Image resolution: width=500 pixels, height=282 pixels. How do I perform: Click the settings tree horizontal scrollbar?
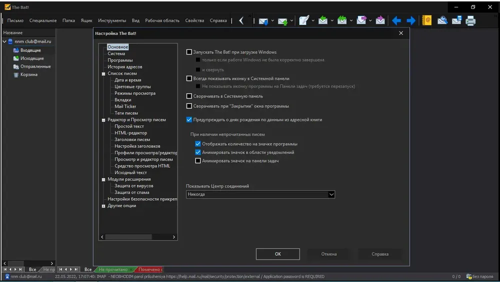pos(138,237)
